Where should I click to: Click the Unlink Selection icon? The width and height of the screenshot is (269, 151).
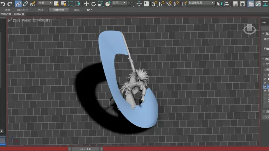26,3
